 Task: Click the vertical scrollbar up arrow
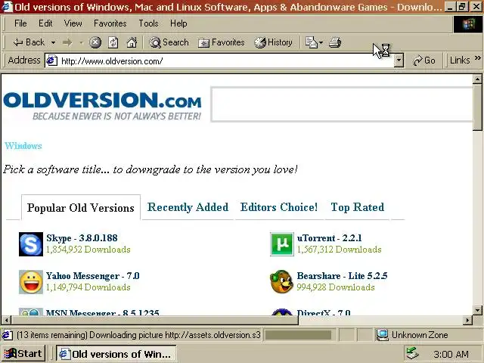477,79
